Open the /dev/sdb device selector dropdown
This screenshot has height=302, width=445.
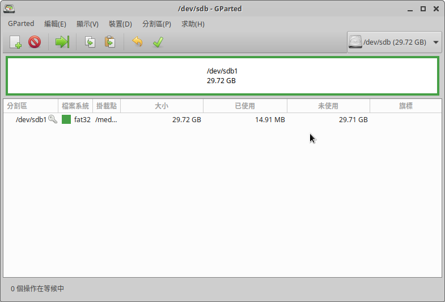pyautogui.click(x=395, y=42)
